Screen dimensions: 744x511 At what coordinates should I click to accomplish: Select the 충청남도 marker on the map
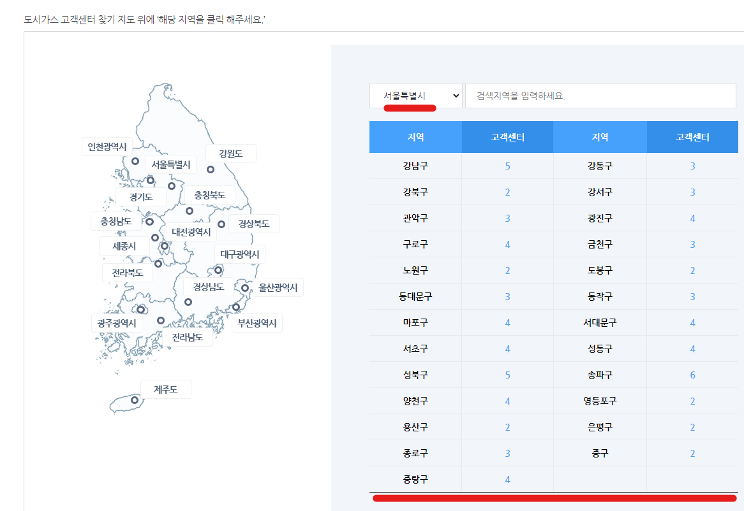pos(149,221)
